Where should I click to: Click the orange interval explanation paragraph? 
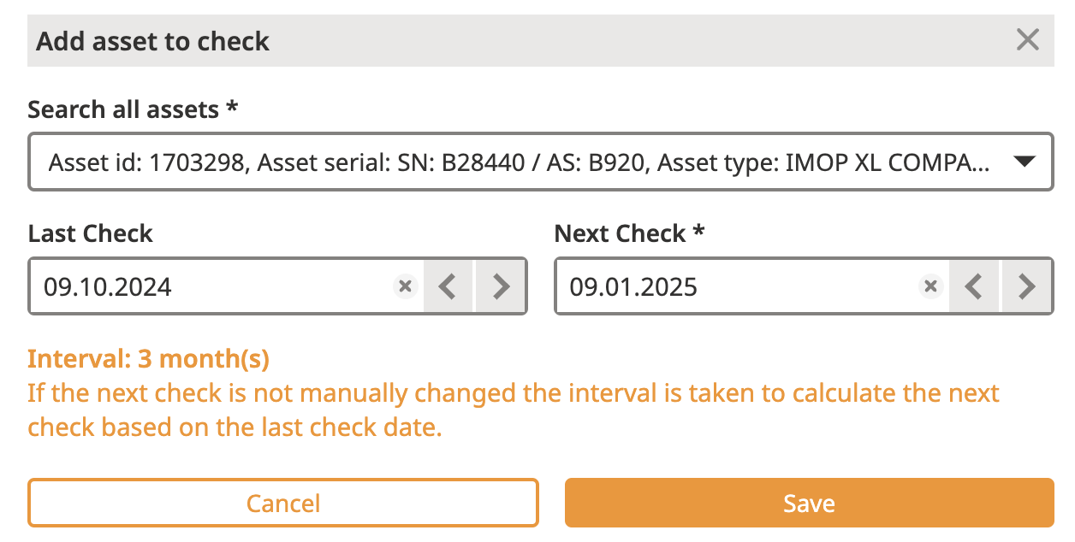(x=514, y=410)
